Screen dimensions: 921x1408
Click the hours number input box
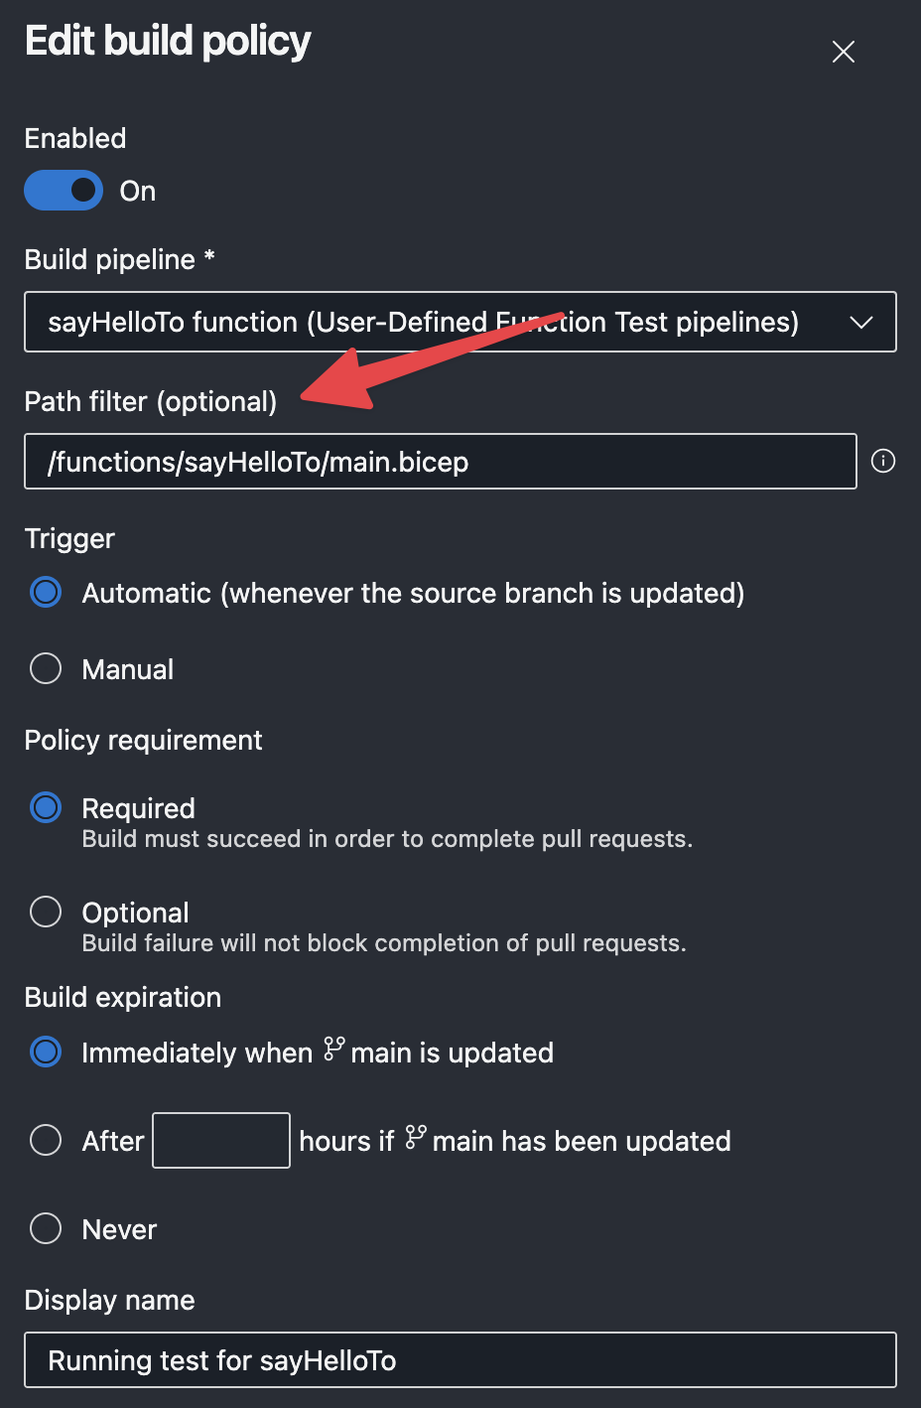[221, 1141]
